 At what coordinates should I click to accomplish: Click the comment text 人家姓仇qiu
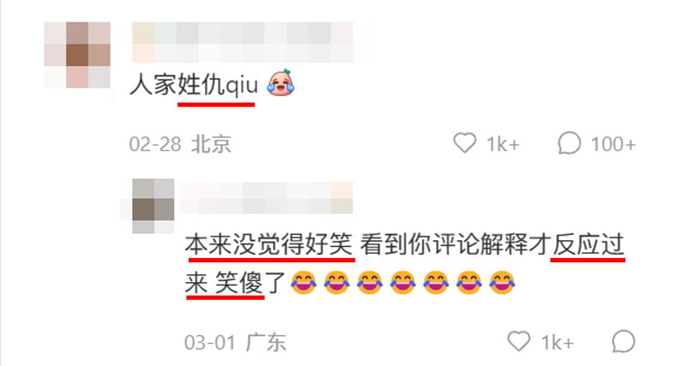click(194, 84)
